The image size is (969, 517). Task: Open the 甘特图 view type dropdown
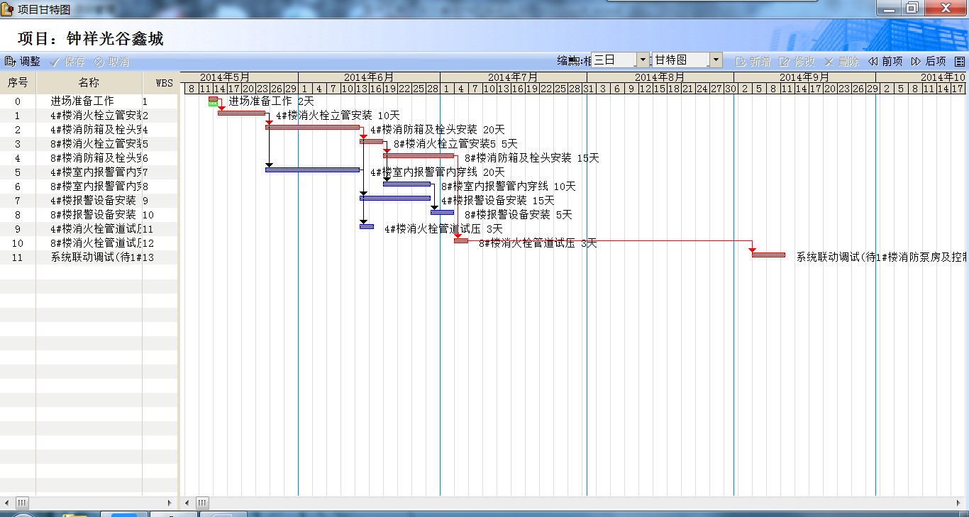[x=716, y=60]
